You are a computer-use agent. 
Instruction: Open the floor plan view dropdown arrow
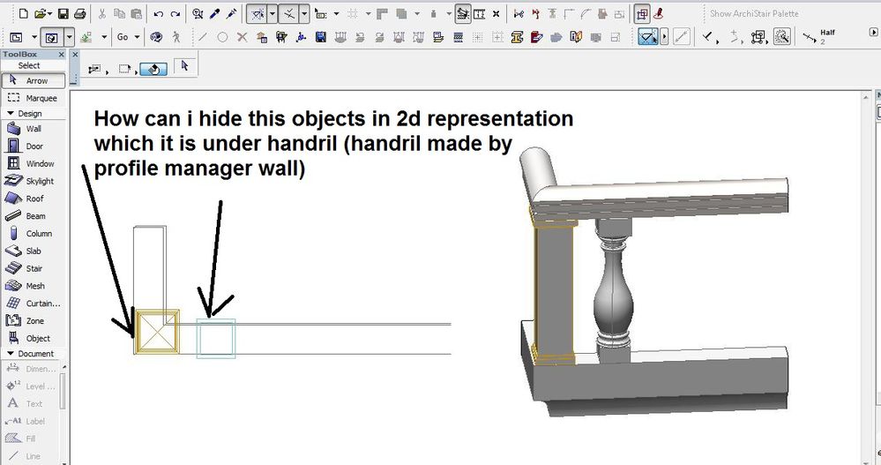[34, 38]
